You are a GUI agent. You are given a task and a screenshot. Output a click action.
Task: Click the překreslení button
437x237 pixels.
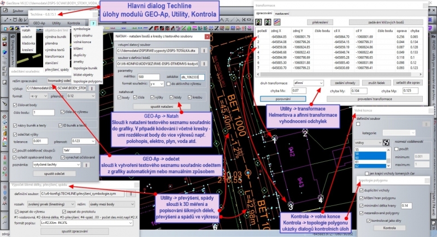tap(320, 22)
